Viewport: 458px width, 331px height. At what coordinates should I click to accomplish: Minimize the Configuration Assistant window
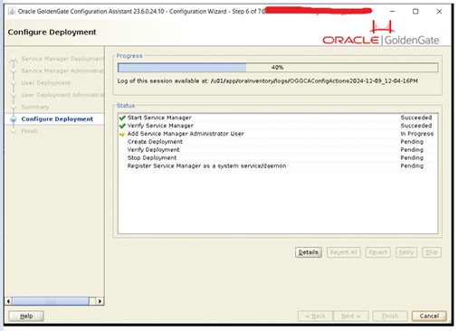[392, 12]
